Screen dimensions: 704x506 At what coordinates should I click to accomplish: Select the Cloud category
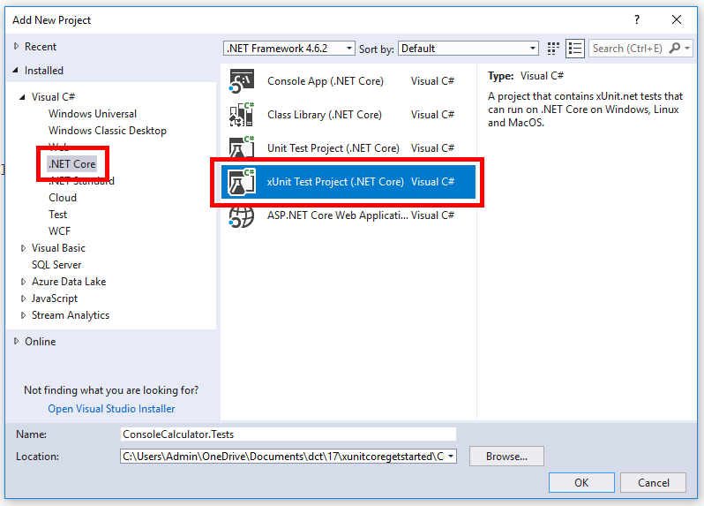63,198
